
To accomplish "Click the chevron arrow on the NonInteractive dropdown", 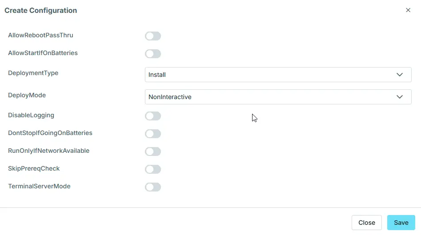I will pyautogui.click(x=399, y=97).
